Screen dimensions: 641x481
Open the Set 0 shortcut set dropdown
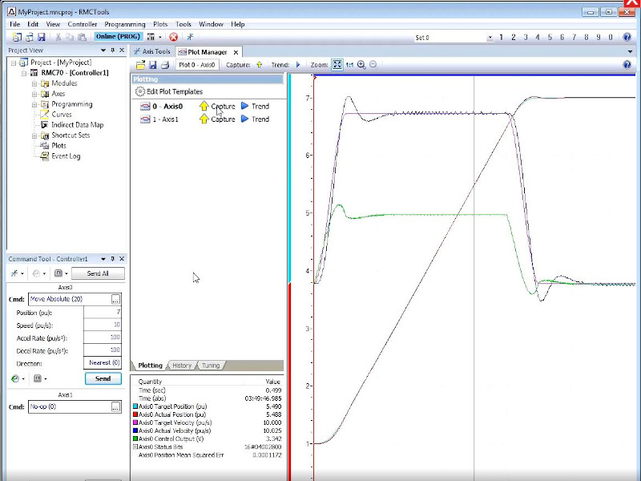coord(490,38)
